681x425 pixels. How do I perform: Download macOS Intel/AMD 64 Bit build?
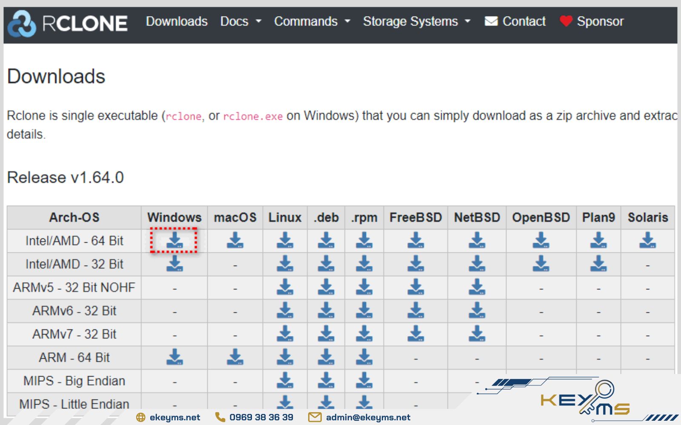235,241
